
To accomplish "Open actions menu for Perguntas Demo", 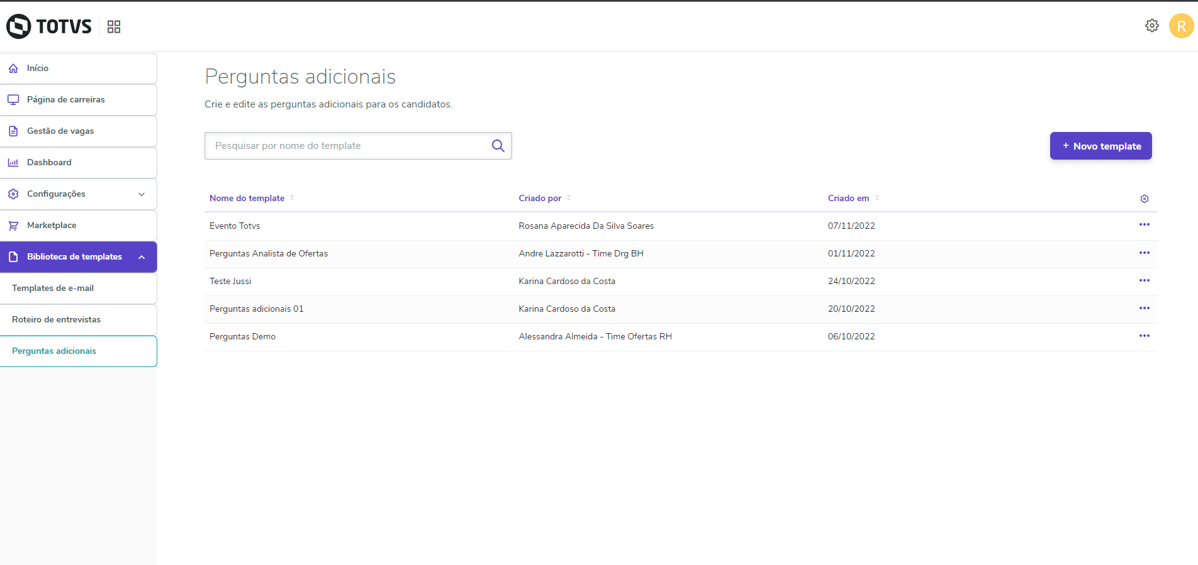I will (1145, 336).
